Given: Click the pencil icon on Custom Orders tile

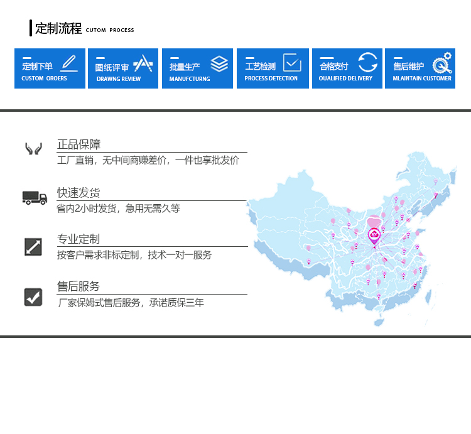Looking at the screenshot, I should (68, 63).
